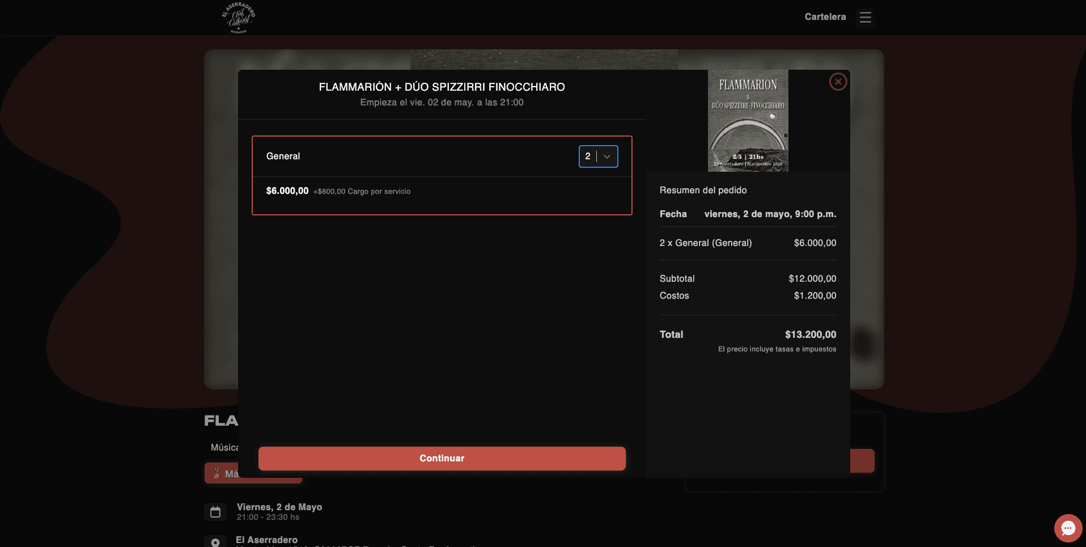Image resolution: width=1086 pixels, height=547 pixels.
Task: Click the Continuar button
Action: 442,458
